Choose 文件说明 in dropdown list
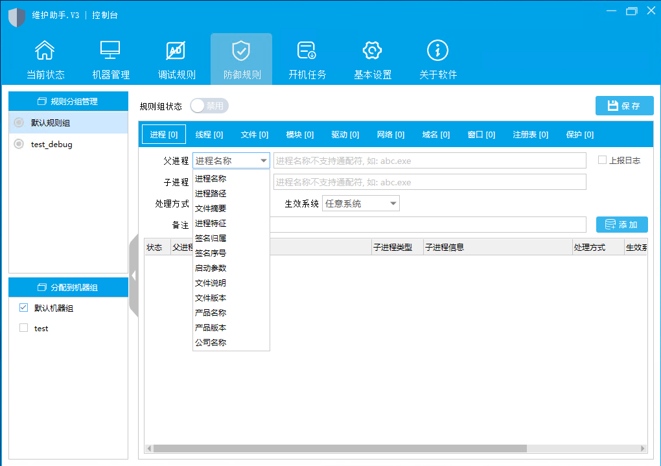Image resolution: width=661 pixels, height=466 pixels. [x=231, y=283]
